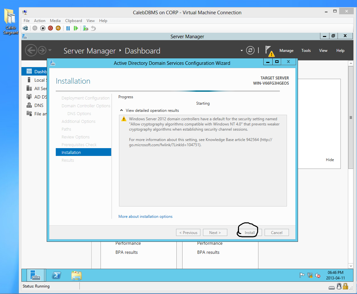The height and width of the screenshot is (294, 357).
Task: Click the Checkpoint toolbar icon
Action: tap(86, 28)
